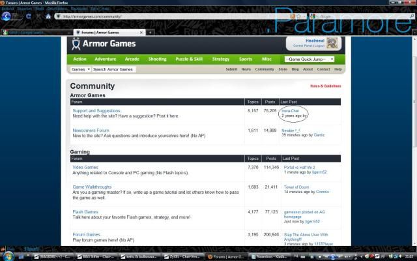
Task: Open the Healmeal user avatar thumbnail
Action: point(332,43)
